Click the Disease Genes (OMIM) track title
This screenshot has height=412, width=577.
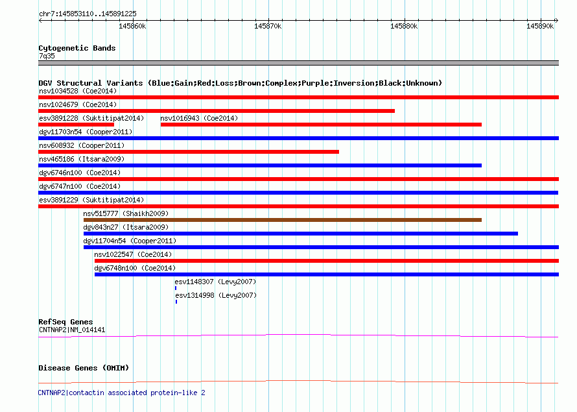[84, 368]
